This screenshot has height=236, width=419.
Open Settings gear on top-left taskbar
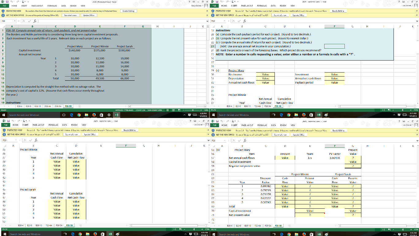(109, 115)
